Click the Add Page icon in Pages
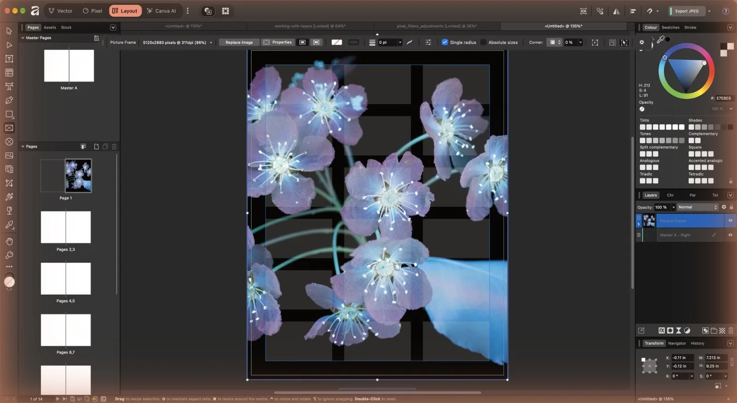Image resolution: width=737 pixels, height=403 pixels. [x=96, y=146]
